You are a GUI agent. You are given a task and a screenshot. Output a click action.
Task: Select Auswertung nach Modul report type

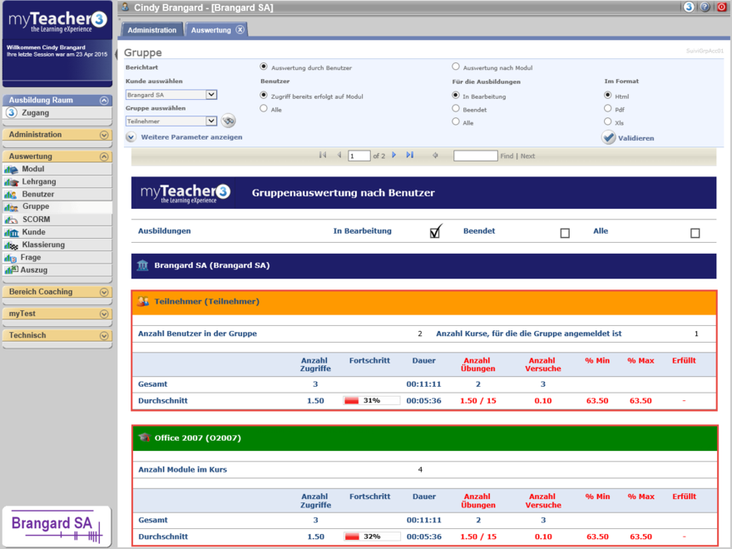[456, 67]
